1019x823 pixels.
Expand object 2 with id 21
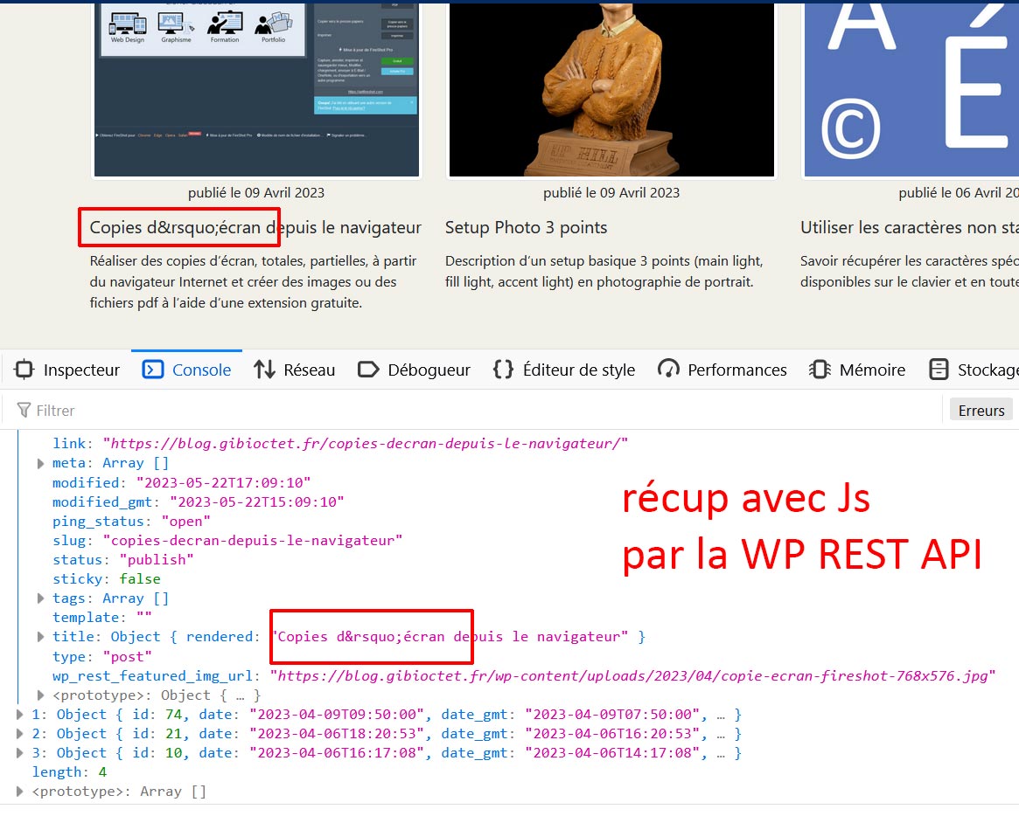tap(19, 734)
